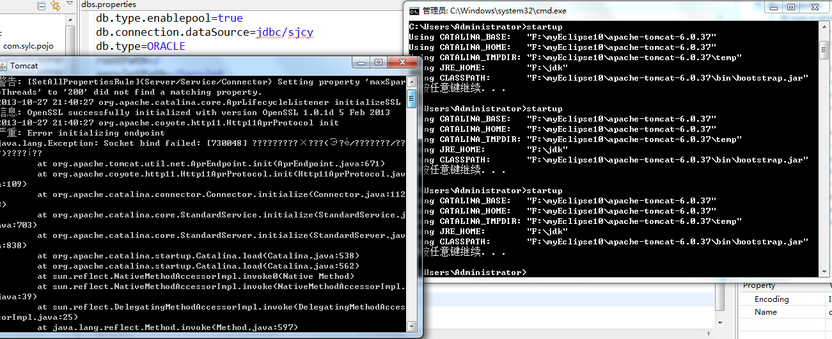
Task: Click the final C:\Users\Administrator> prompt in cmd
Action: coord(475,272)
